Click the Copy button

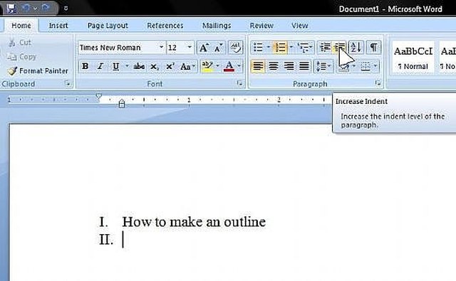pos(21,57)
